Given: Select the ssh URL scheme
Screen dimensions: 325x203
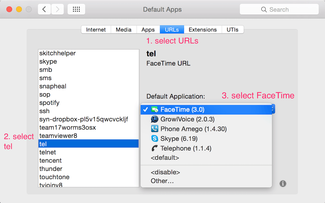Looking at the screenshot, I should coord(89,111).
